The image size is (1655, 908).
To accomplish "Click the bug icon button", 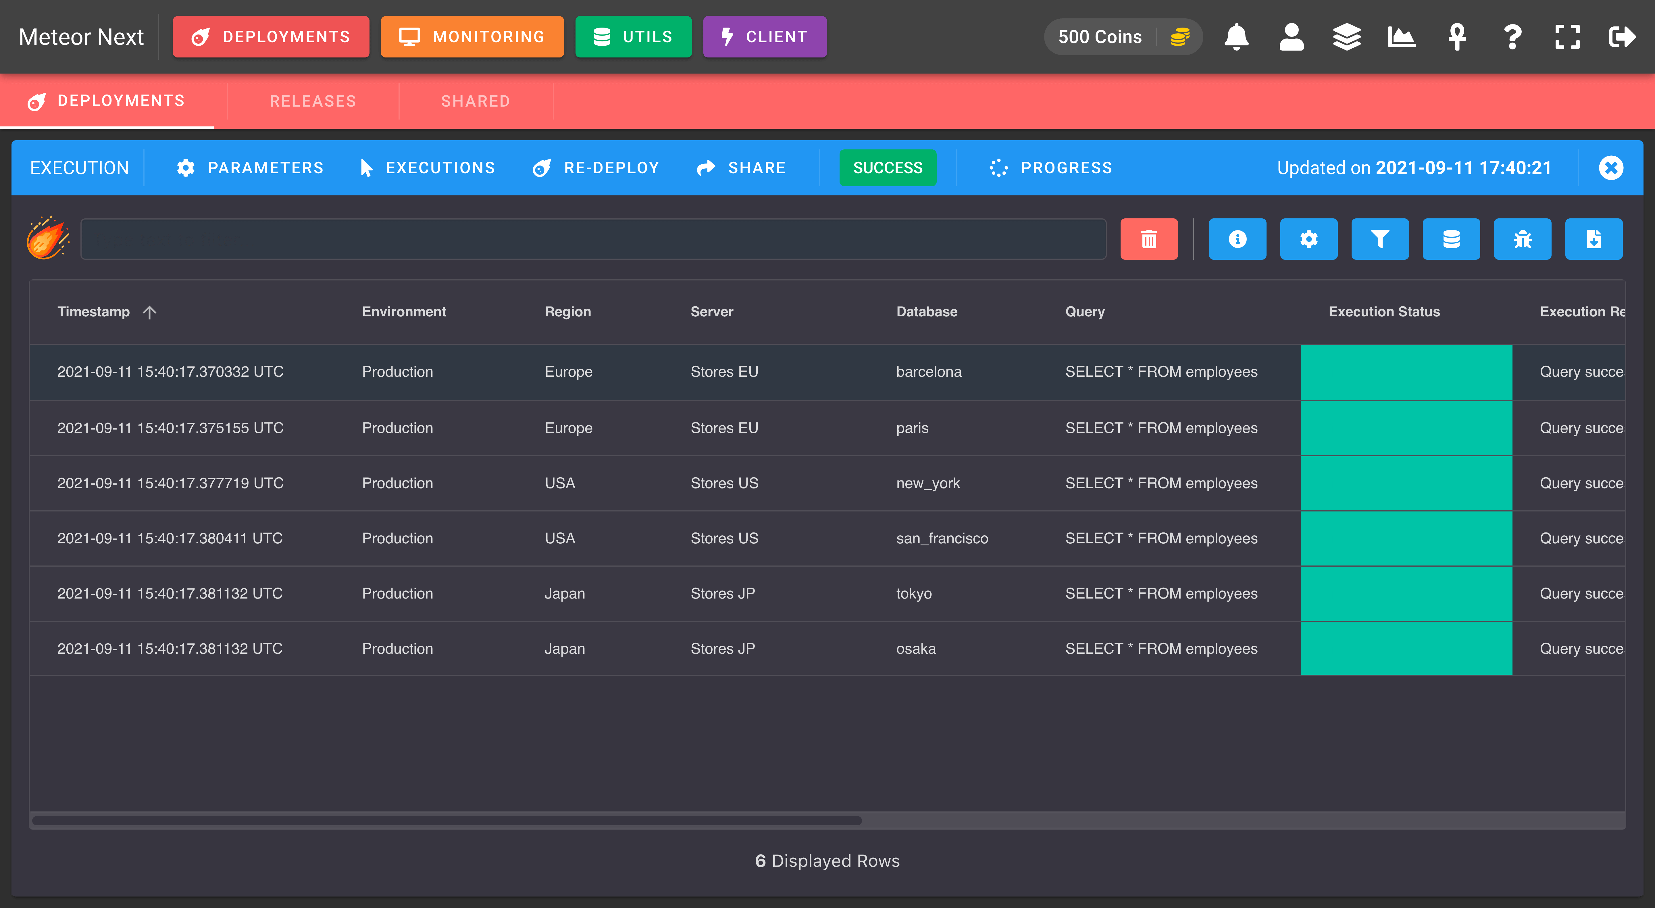I will [1523, 239].
